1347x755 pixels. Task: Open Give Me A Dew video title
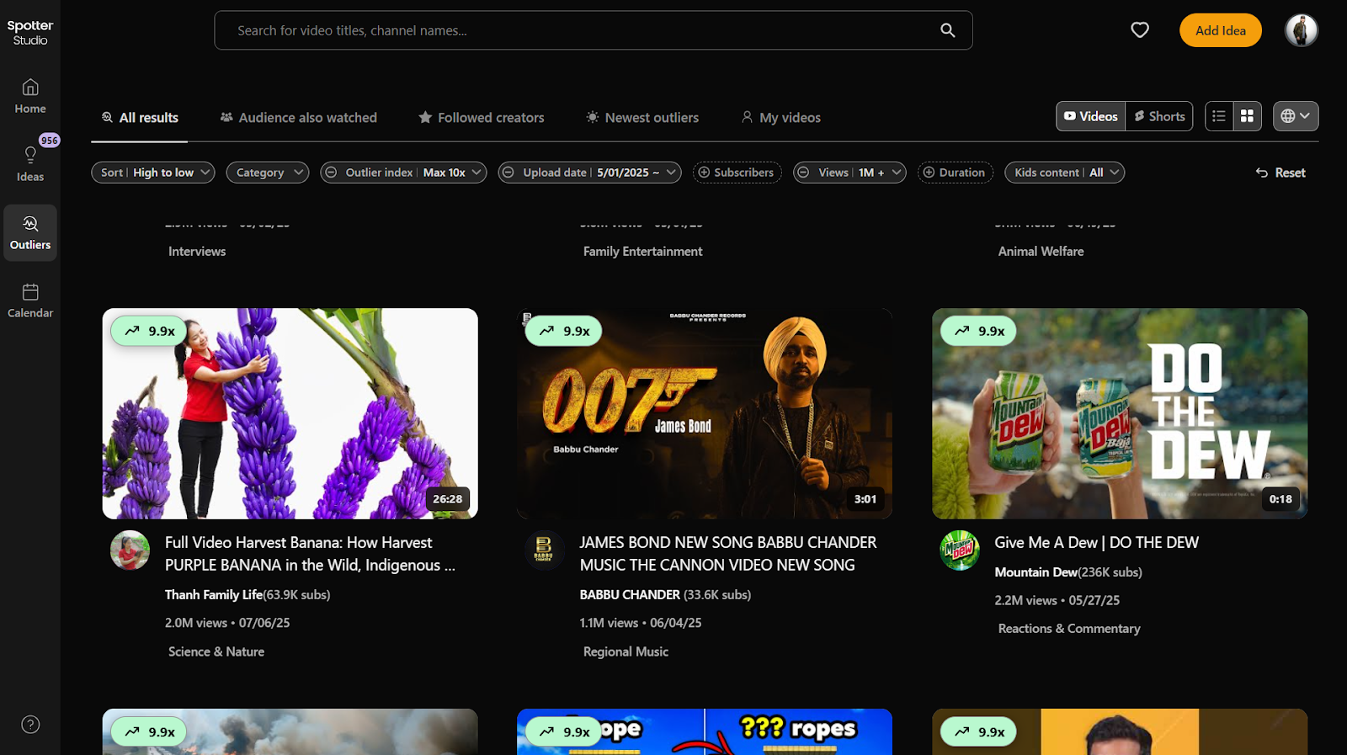point(1096,543)
